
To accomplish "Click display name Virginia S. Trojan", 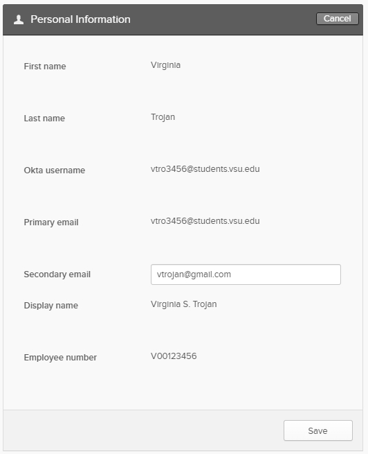I will [184, 304].
